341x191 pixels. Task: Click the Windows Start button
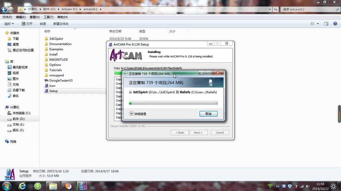click(6, 186)
